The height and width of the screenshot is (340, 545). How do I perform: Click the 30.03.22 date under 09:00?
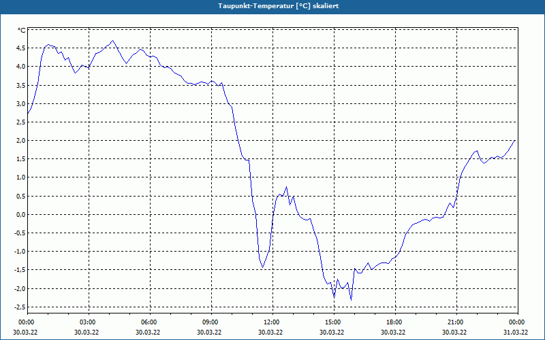point(209,332)
